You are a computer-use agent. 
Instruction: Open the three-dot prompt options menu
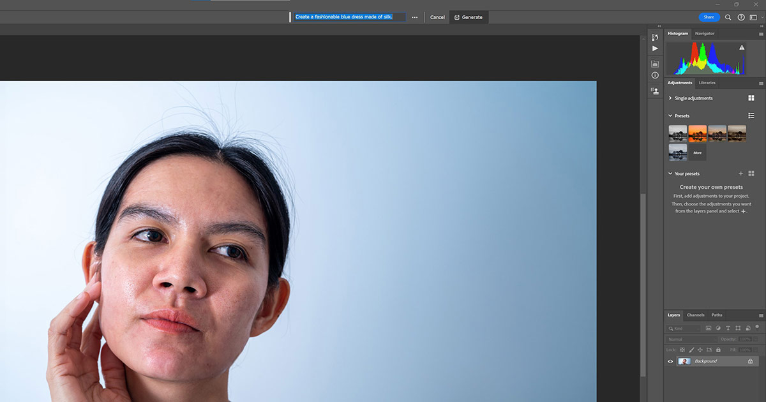(x=415, y=17)
